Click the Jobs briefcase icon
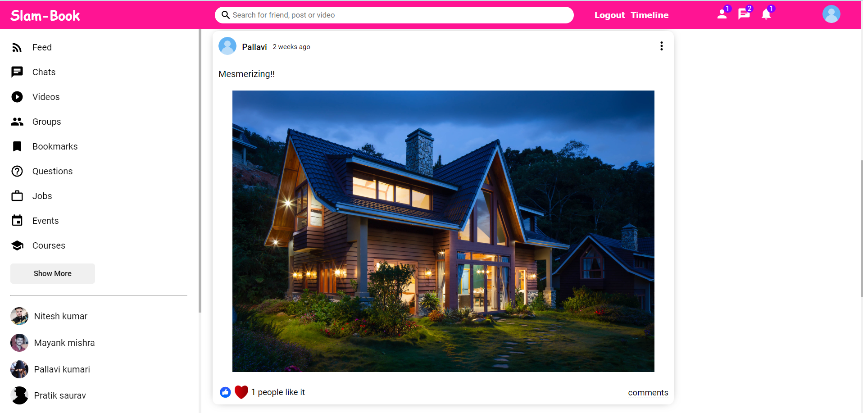 point(17,196)
